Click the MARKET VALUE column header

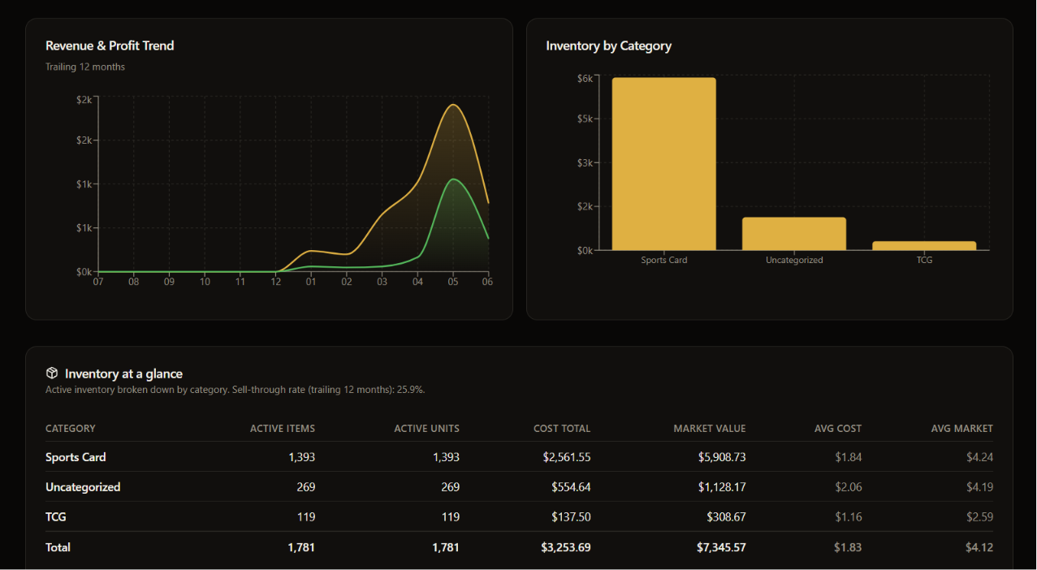(x=710, y=428)
